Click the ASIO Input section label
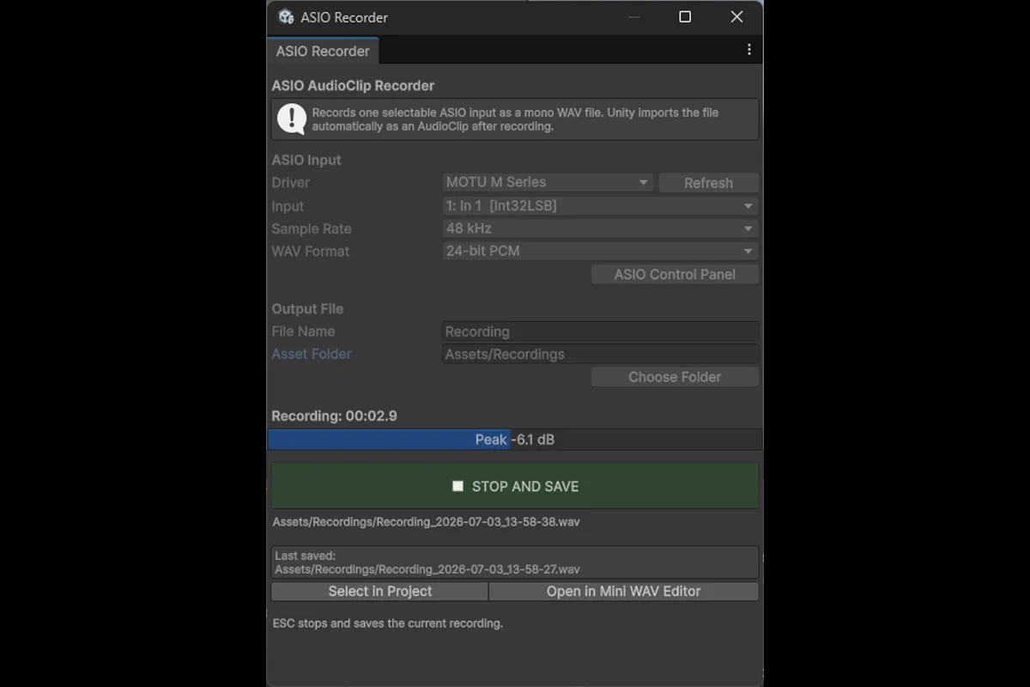The height and width of the screenshot is (687, 1030). (x=306, y=160)
